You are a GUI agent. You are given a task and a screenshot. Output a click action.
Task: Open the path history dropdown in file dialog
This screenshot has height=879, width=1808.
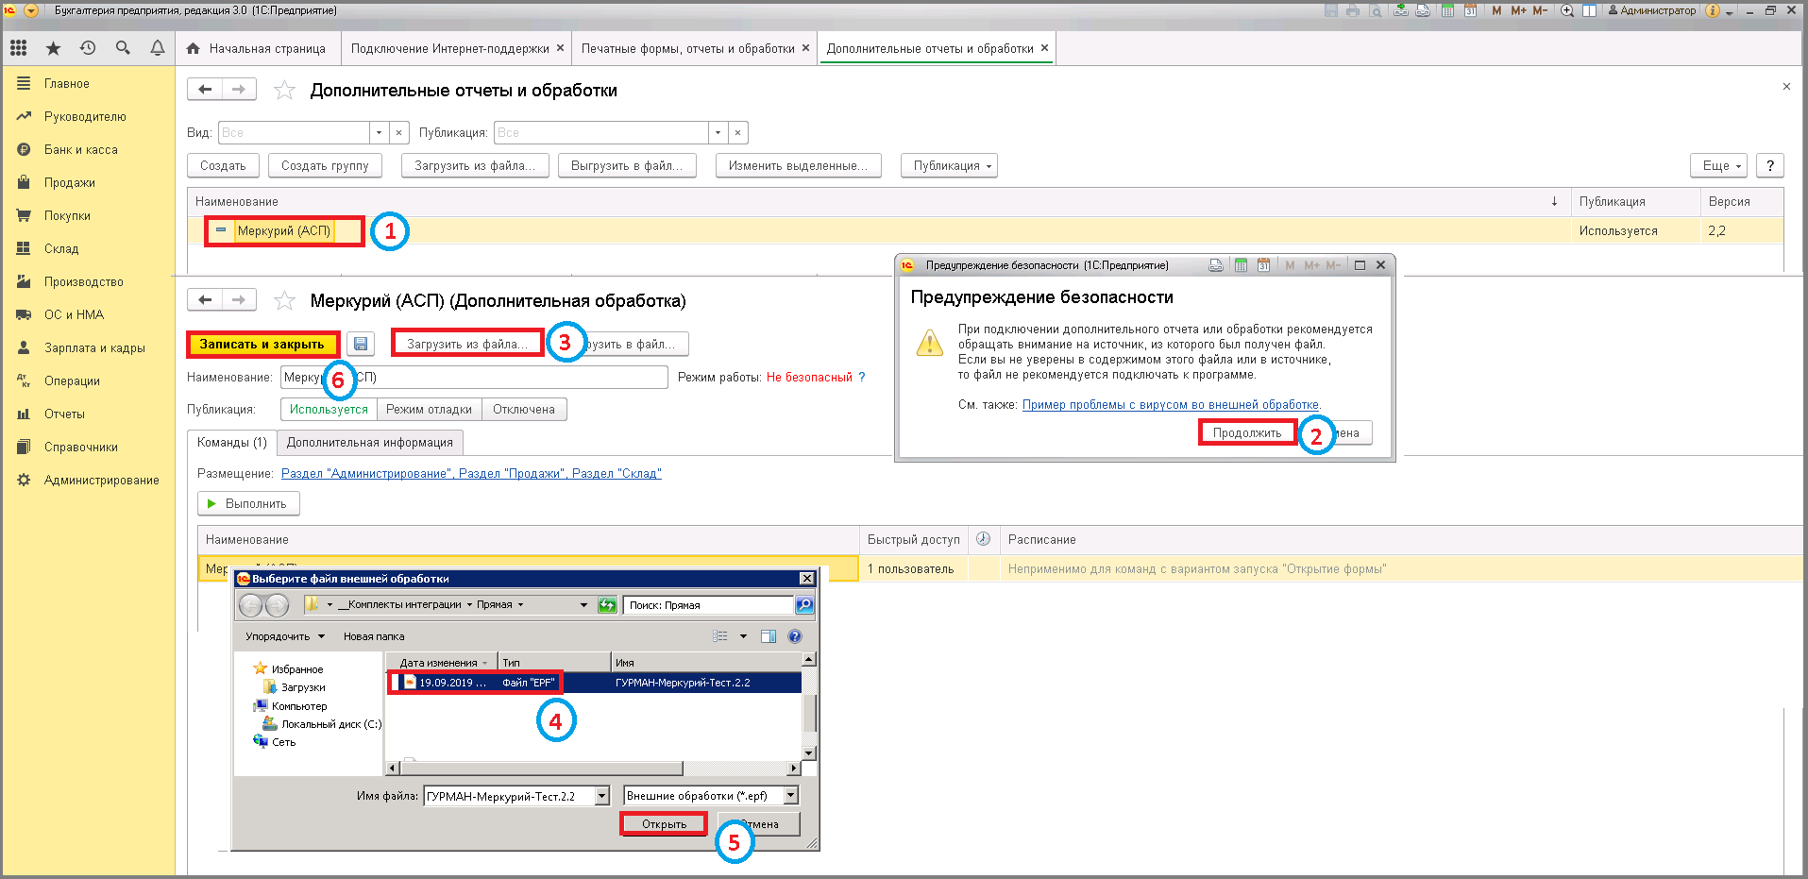pyautogui.click(x=583, y=605)
